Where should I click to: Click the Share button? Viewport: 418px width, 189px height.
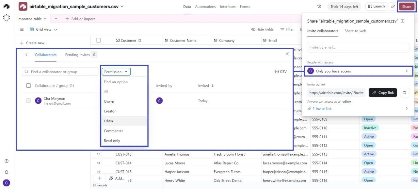coord(407,7)
